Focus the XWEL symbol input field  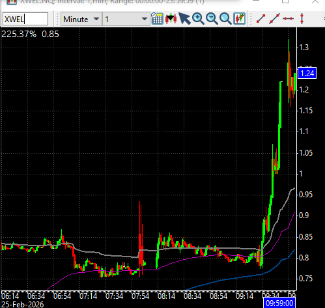click(x=25, y=19)
